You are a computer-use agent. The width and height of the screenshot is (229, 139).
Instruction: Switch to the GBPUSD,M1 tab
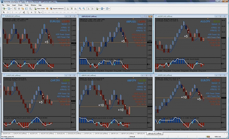141,133
